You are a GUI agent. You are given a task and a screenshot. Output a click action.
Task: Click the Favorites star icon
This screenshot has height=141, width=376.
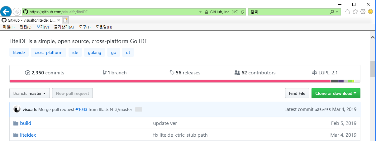click(x=355, y=12)
